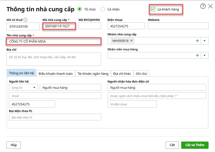The height and width of the screenshot is (152, 215).
Task: Add new supplier group with green plus
Action: 198,41
